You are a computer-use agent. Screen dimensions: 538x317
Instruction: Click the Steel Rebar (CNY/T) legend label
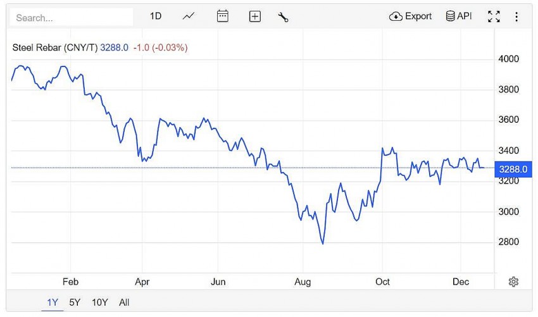pos(55,47)
